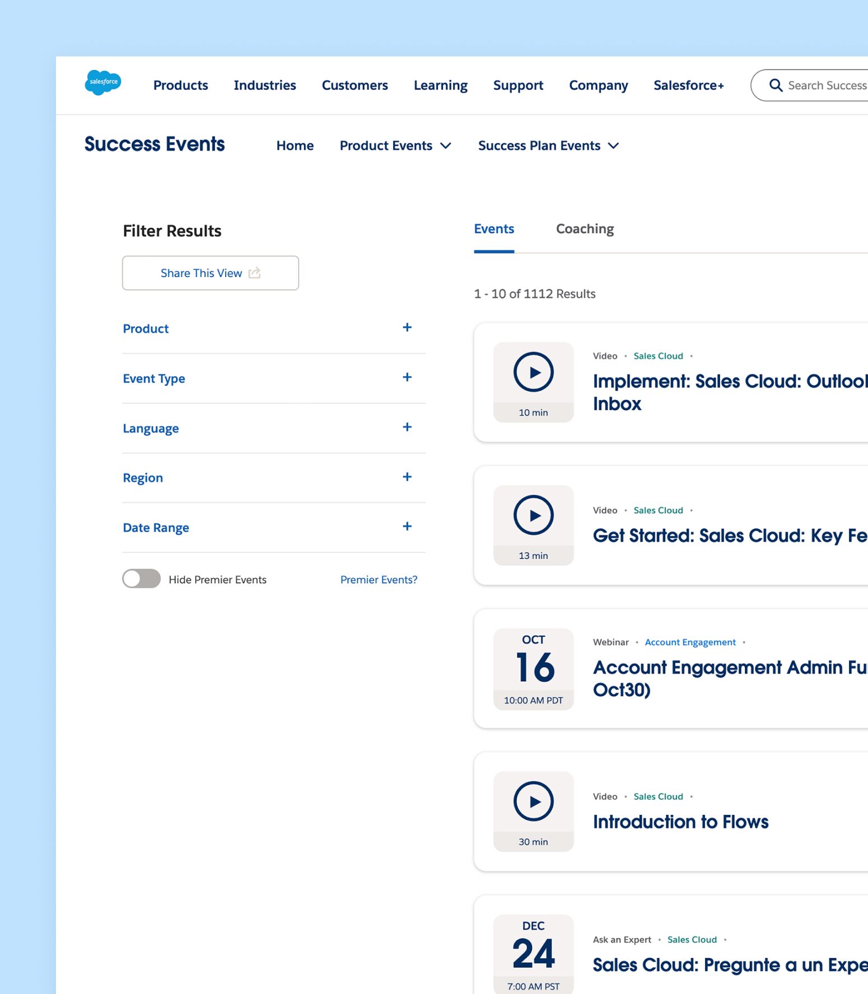Switch to the Coaching tab
The width and height of the screenshot is (868, 994).
point(585,229)
